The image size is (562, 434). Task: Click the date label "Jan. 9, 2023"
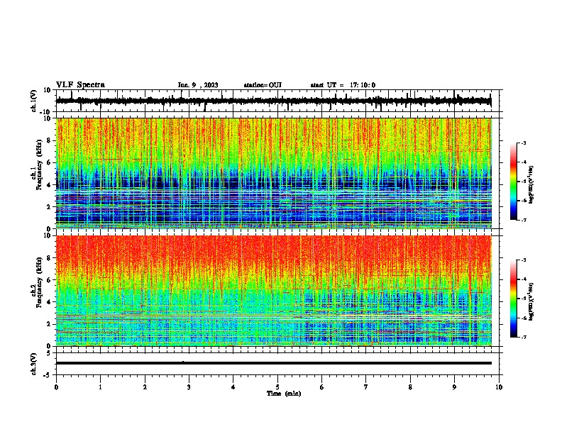(198, 85)
